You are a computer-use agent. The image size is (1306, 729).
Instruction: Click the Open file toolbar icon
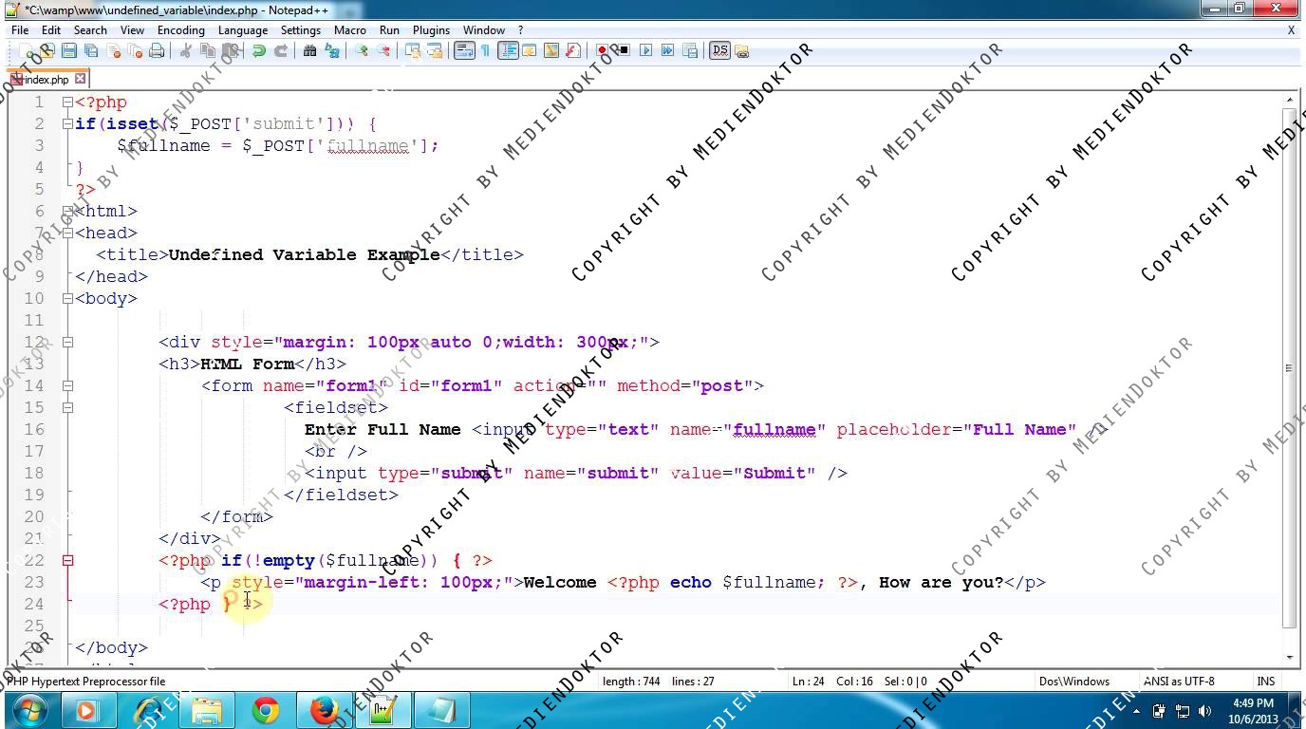click(47, 50)
